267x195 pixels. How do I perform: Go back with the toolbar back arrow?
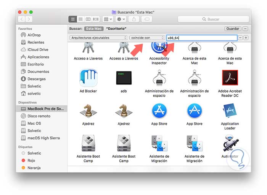pyautogui.click(x=22, y=19)
